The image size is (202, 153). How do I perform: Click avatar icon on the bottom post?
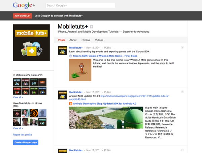(63, 151)
